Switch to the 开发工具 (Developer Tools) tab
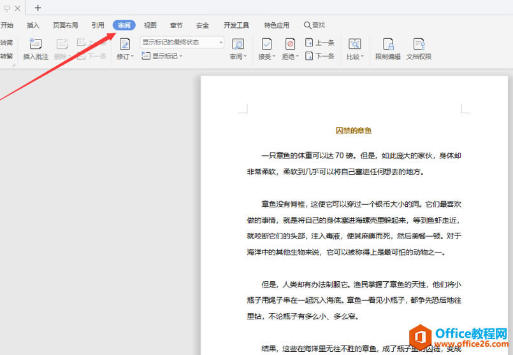 pos(236,25)
